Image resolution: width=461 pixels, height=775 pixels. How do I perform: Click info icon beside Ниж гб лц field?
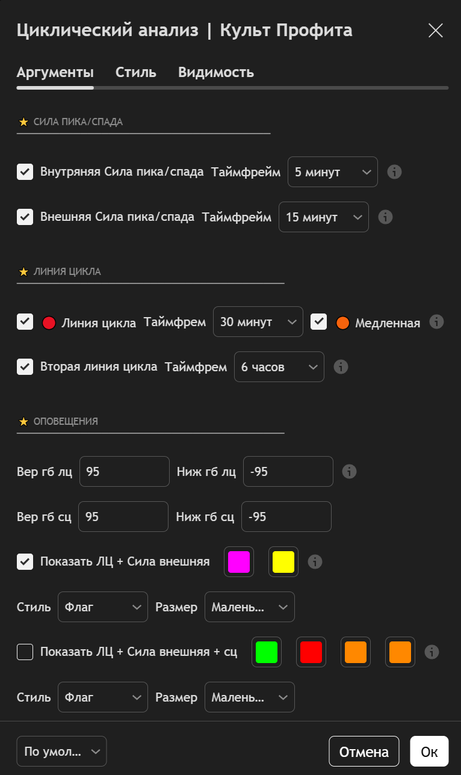click(x=349, y=471)
